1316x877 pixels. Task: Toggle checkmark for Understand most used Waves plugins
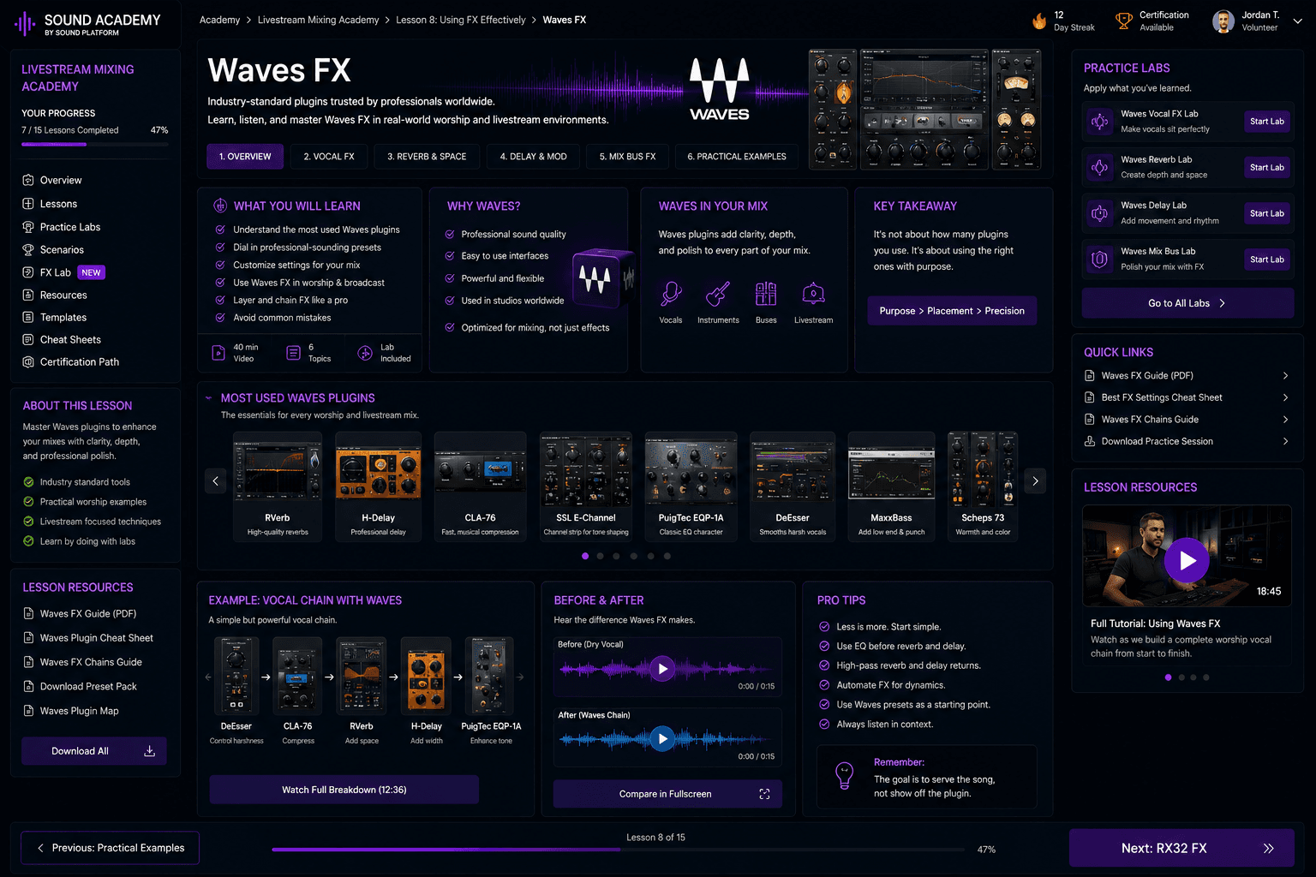point(220,230)
